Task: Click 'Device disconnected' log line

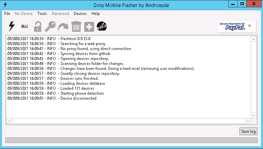Action: (52, 98)
